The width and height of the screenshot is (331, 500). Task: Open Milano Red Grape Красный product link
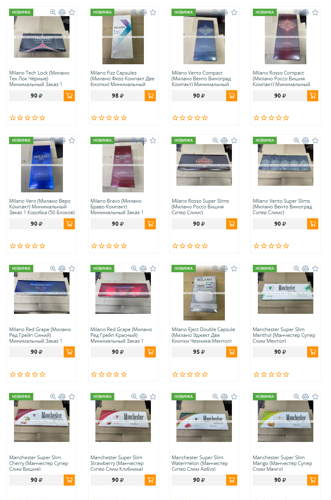pos(121,335)
